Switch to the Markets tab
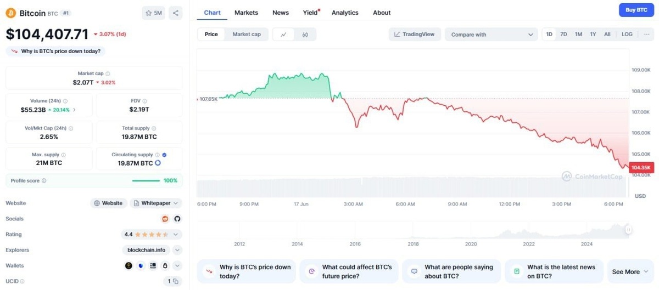Viewport: 659px width, 290px height. 246,13
